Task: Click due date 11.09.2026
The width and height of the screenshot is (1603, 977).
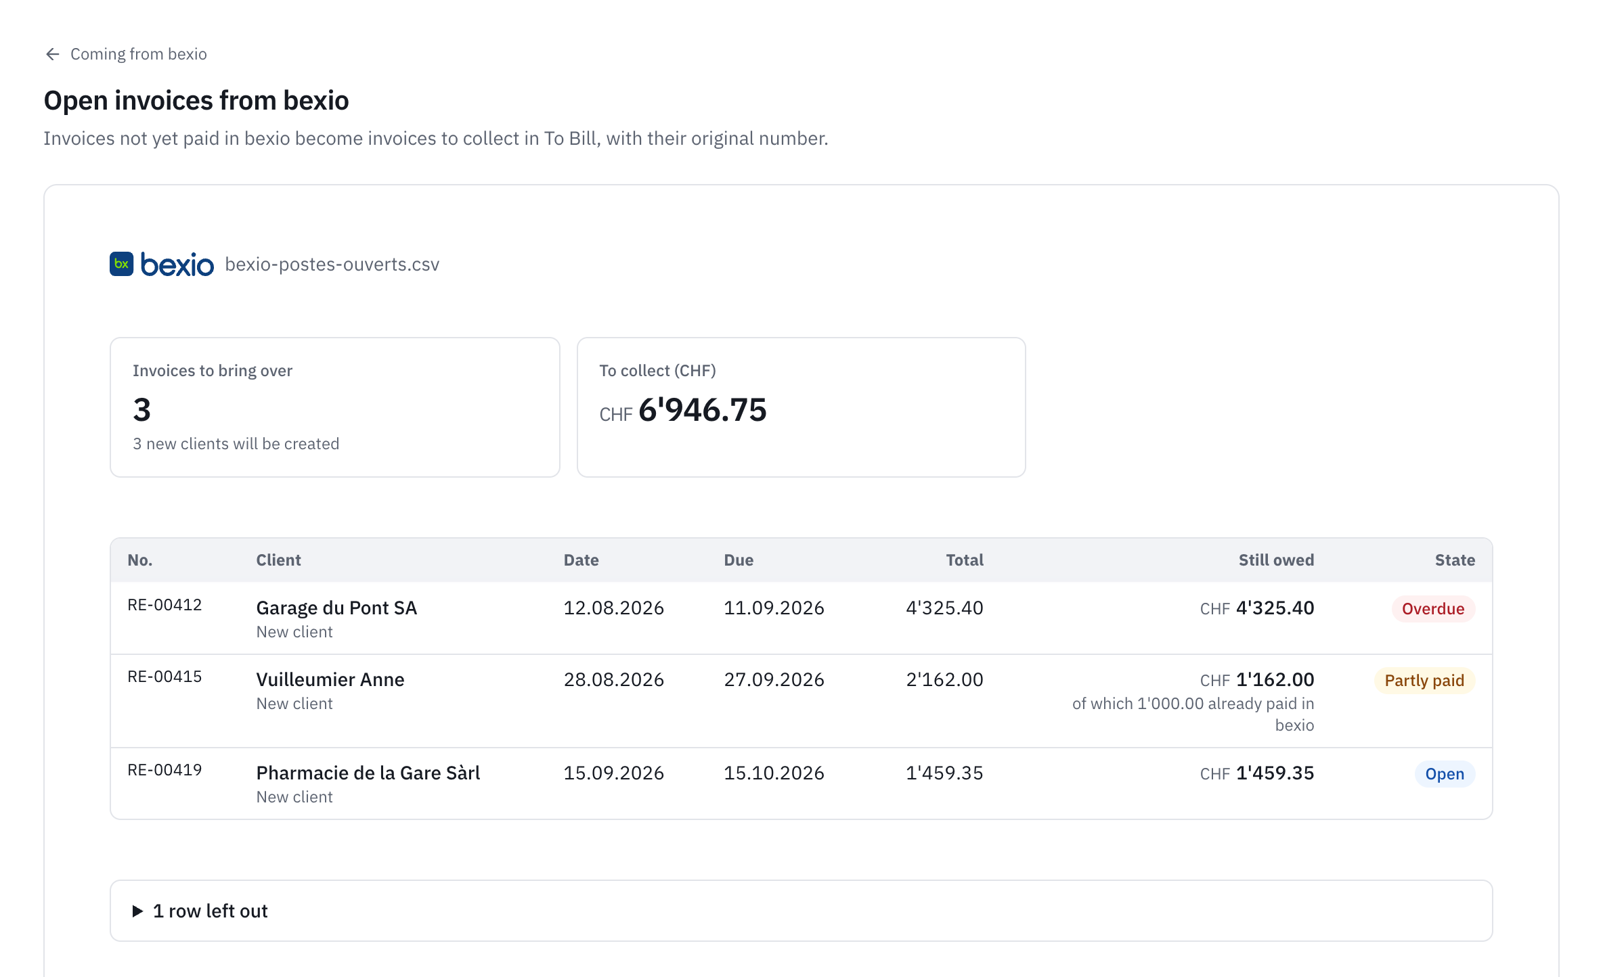Action: pos(774,608)
